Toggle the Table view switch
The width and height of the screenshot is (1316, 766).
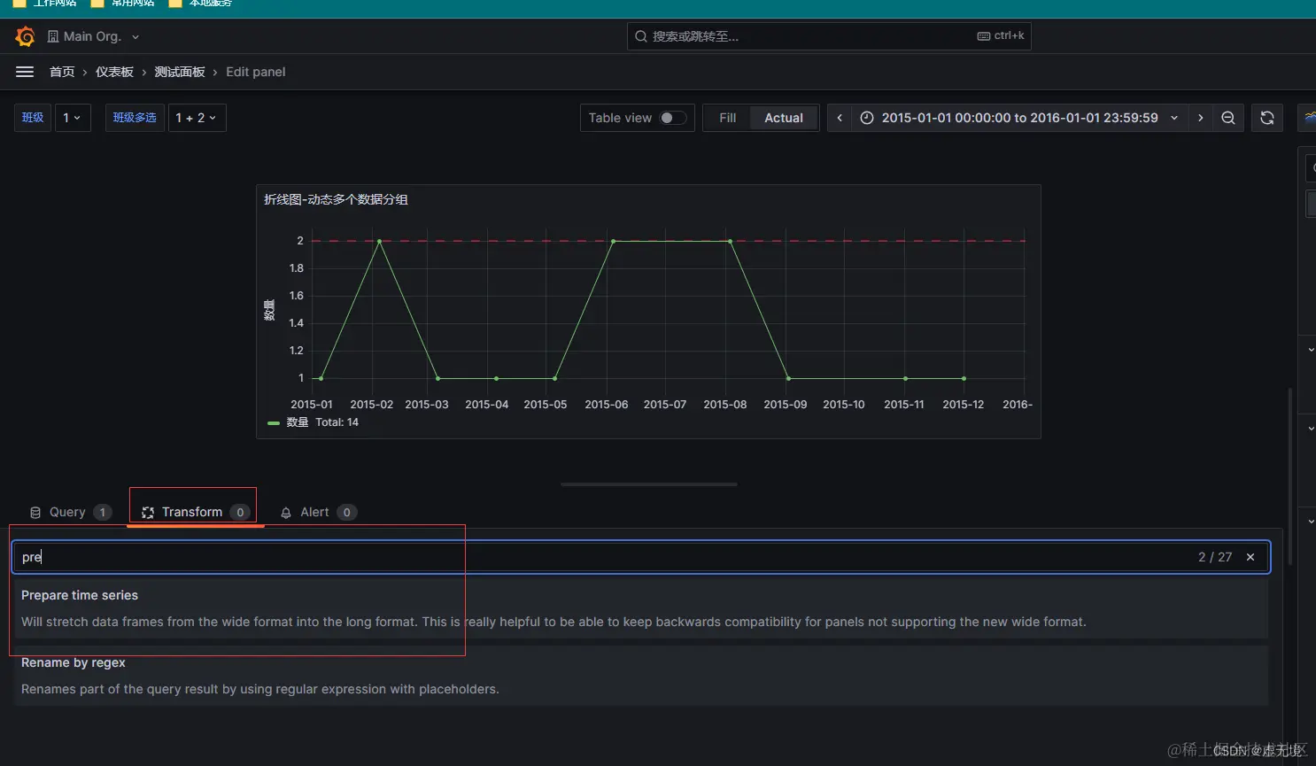673,118
